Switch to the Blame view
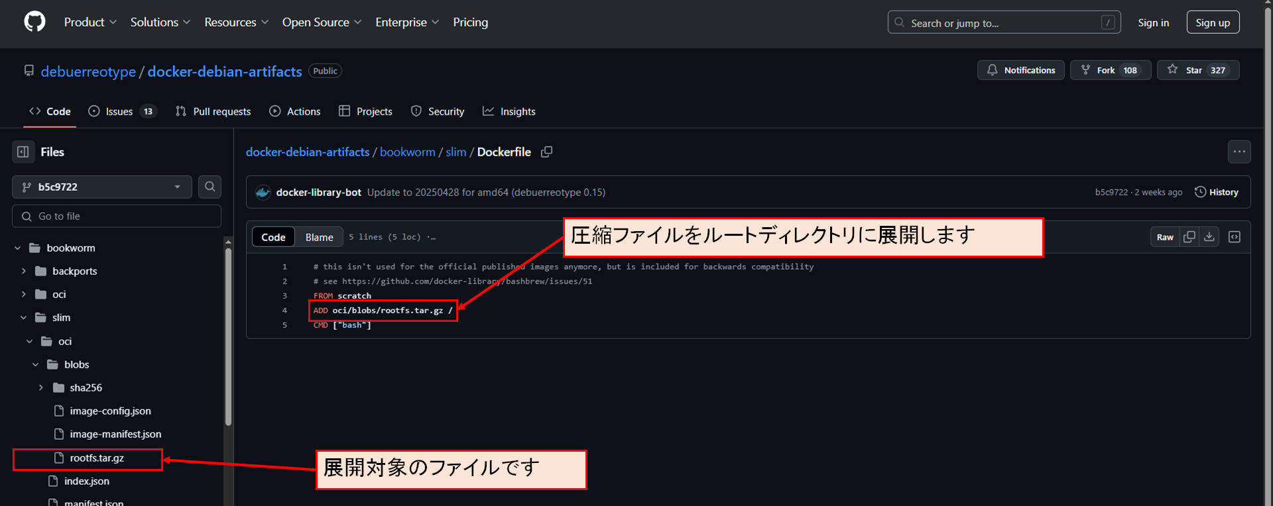Viewport: 1273px width, 506px height. [x=319, y=237]
